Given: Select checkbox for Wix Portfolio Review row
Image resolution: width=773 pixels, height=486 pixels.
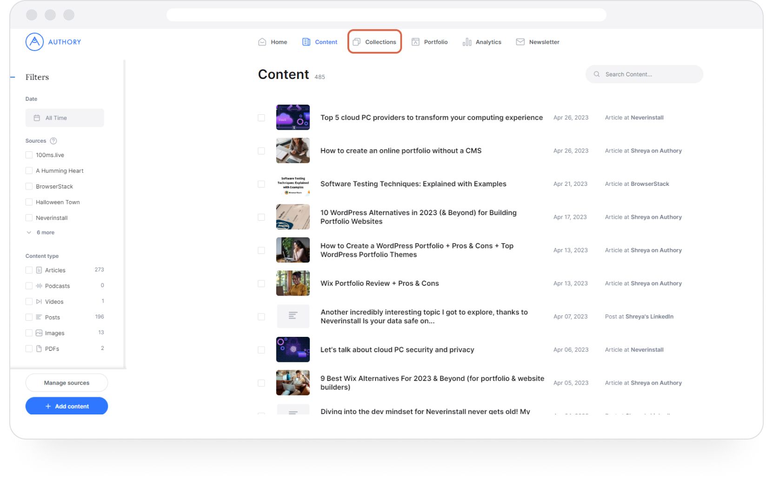Looking at the screenshot, I should pyautogui.click(x=261, y=283).
